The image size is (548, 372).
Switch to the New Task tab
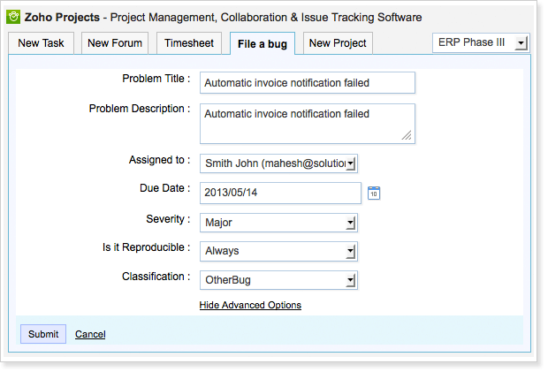click(41, 43)
